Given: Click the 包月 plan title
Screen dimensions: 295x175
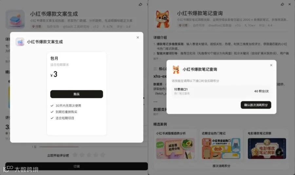Looking at the screenshot, I should [x=54, y=58].
